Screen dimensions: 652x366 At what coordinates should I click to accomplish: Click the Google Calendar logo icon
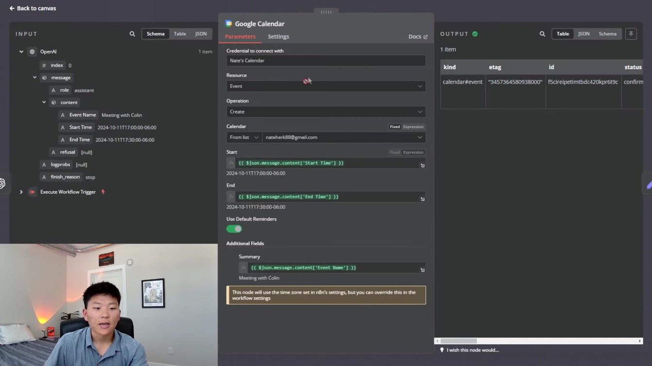click(x=229, y=24)
